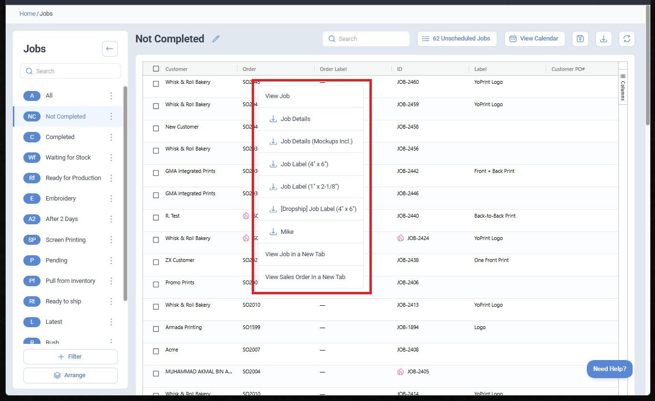
Task: Click the pencil icon beside Not Completed
Action: pos(216,39)
